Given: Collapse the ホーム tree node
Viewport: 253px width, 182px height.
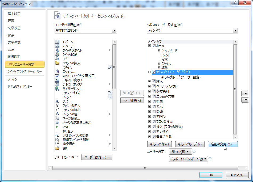Looking at the screenshot, I should coord(150,45).
